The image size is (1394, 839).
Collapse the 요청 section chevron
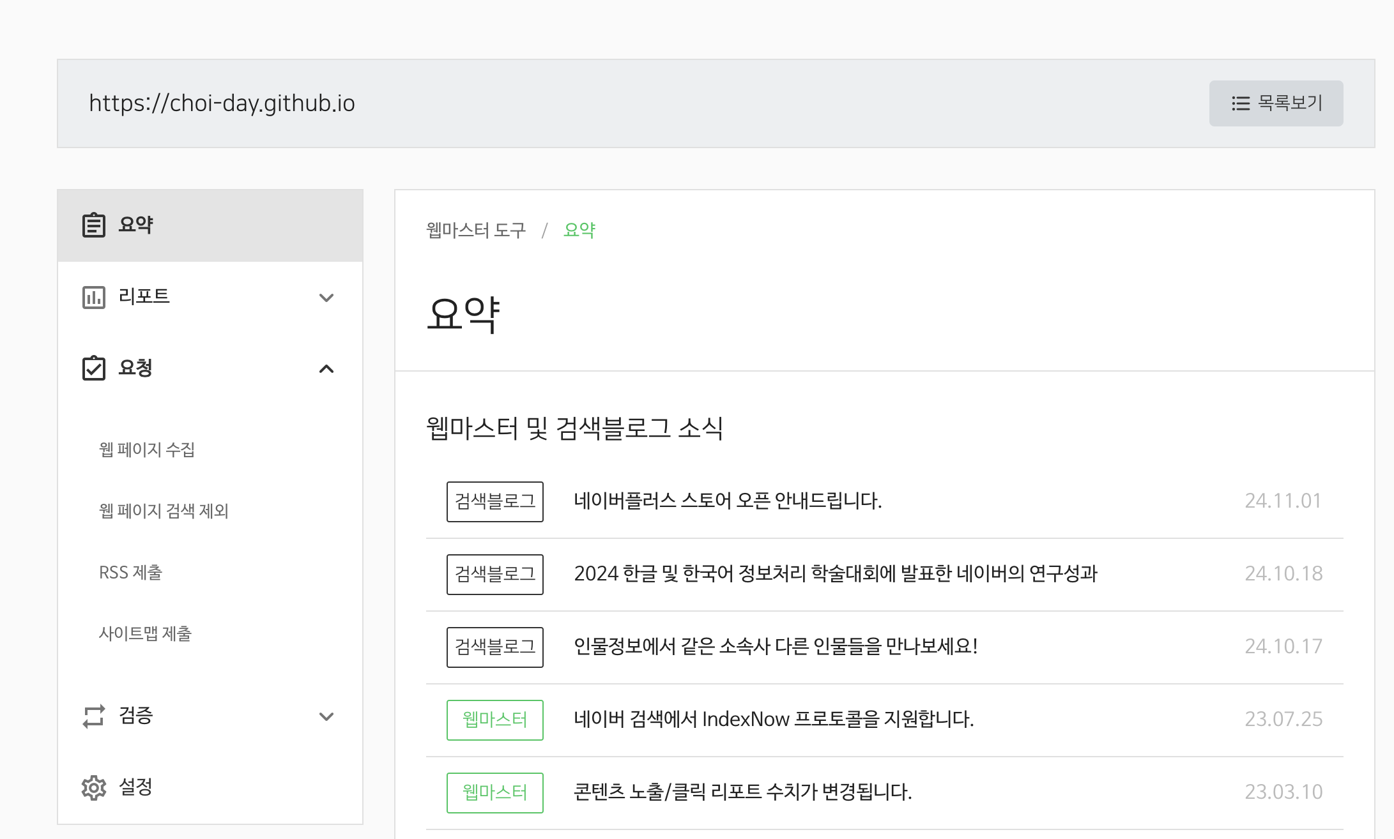coord(326,369)
